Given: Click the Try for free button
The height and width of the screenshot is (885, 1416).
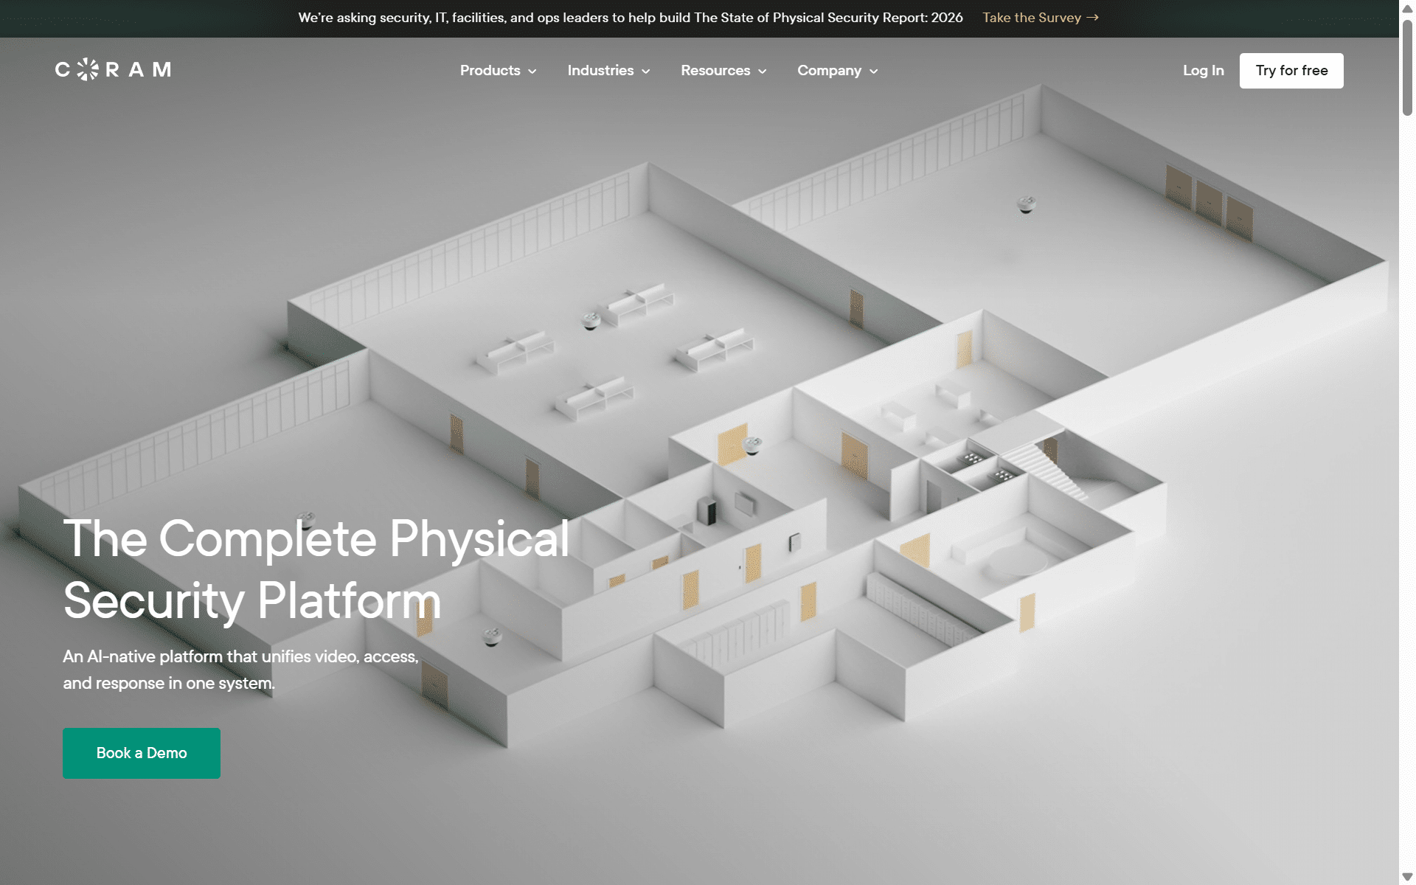Looking at the screenshot, I should [x=1291, y=71].
